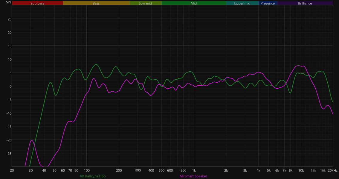Click the 10k frequency axis label

tap(301, 170)
